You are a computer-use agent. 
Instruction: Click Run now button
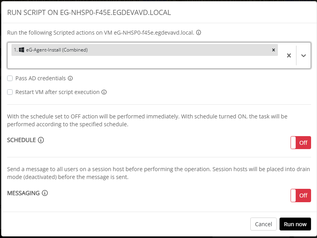(295, 224)
